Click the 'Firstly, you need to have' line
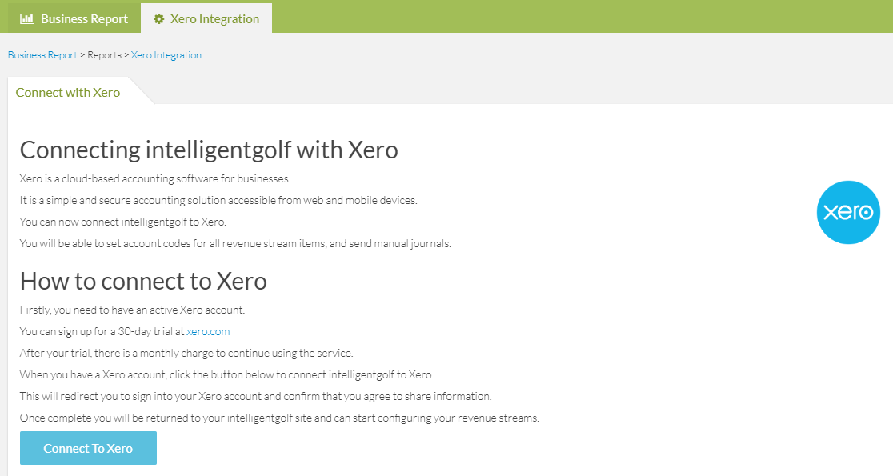Screen dimensions: 893x476 click(x=133, y=310)
